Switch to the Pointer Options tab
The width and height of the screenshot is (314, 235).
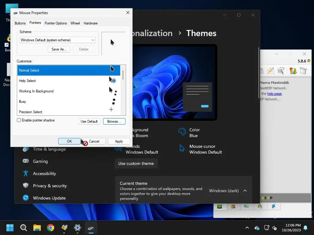coord(56,23)
